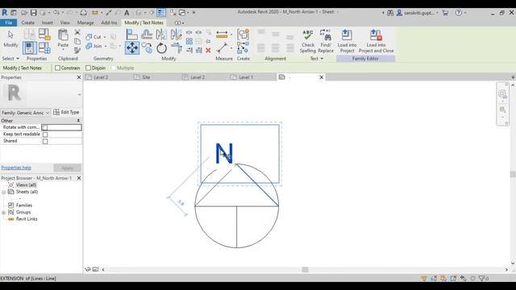Image resolution: width=516 pixels, height=290 pixels.
Task: Switch to the Manage ribbon tab
Action: click(x=85, y=23)
